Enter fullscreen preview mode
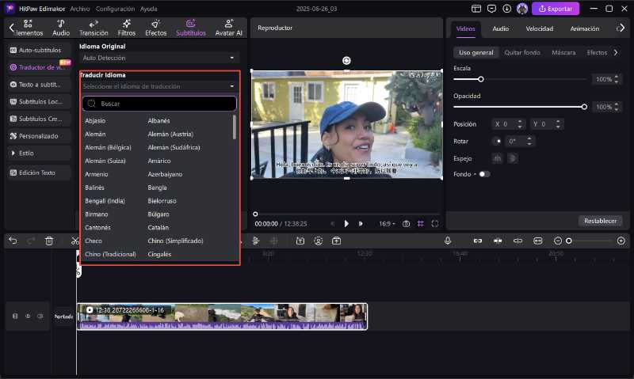 click(435, 224)
